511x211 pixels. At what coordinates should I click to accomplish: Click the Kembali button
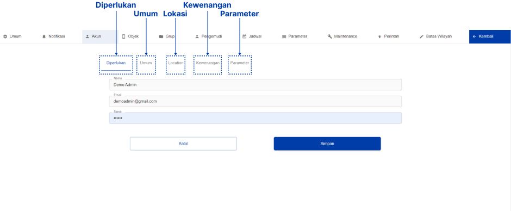[490, 36]
